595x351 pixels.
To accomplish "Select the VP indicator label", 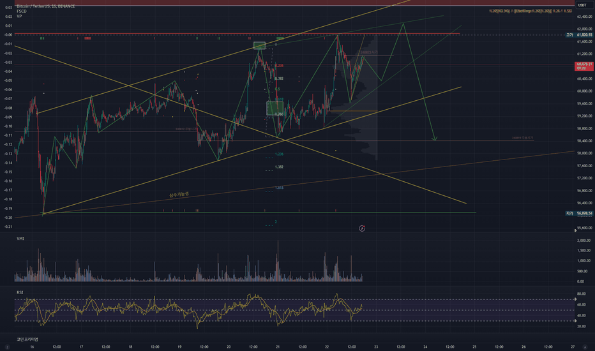I will click(19, 17).
